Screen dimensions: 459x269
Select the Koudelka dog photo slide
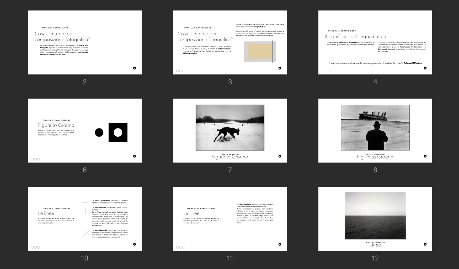(x=230, y=131)
